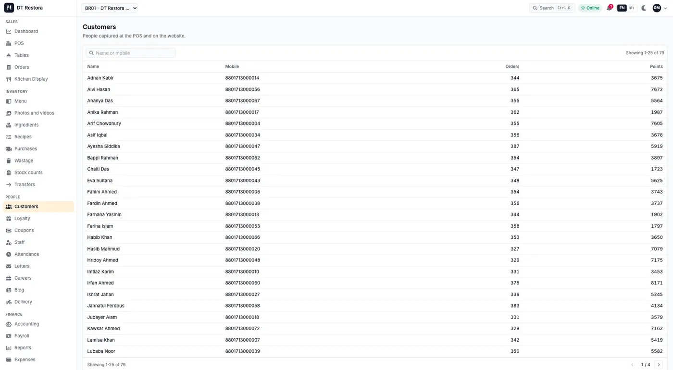Click customer name Adnan Kabir
The width and height of the screenshot is (673, 370).
[x=100, y=78]
